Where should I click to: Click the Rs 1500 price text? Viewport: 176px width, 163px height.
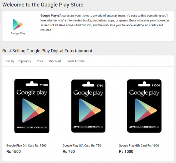[x=13, y=151]
